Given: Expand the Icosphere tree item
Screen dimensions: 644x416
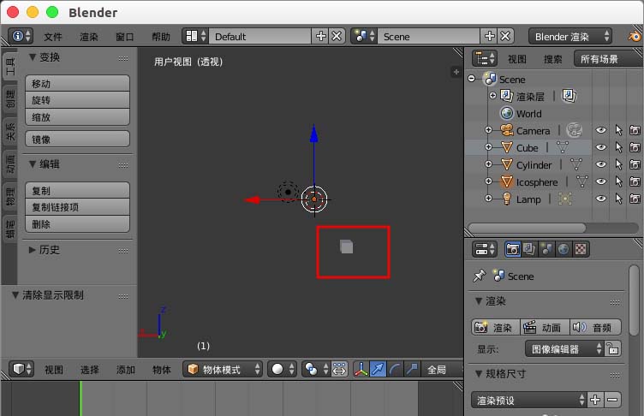Looking at the screenshot, I should point(489,181).
